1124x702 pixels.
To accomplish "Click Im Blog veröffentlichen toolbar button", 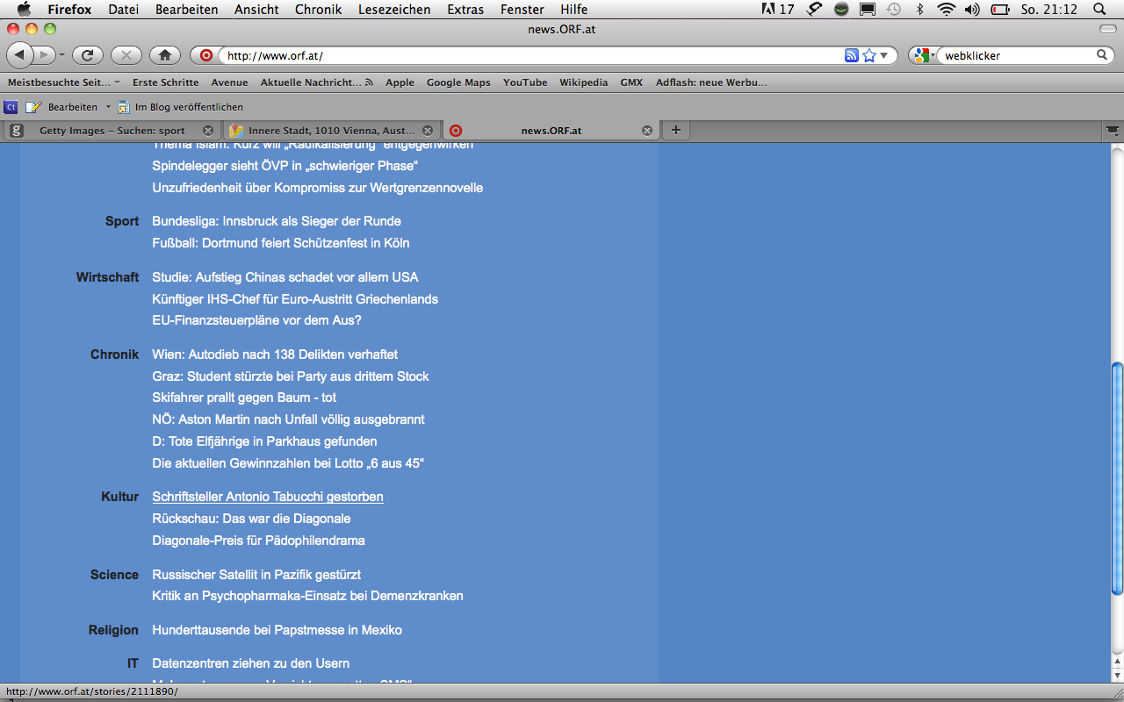I will [x=180, y=107].
